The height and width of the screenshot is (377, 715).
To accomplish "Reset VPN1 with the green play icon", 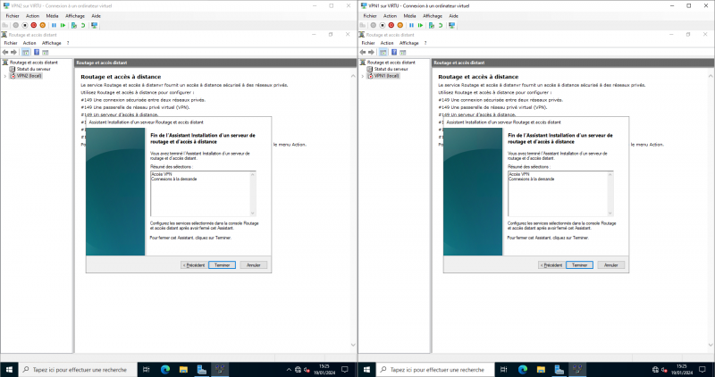I will pos(420,26).
